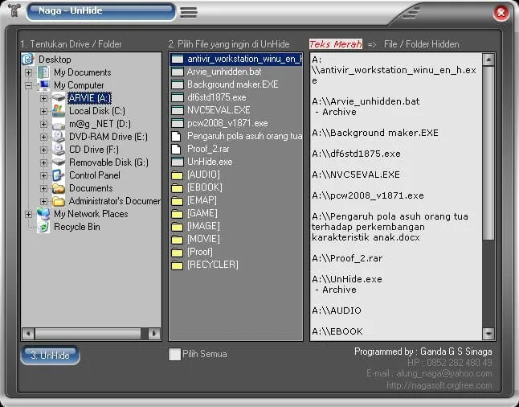Click the document icon of Proof_2.rar

[177, 149]
